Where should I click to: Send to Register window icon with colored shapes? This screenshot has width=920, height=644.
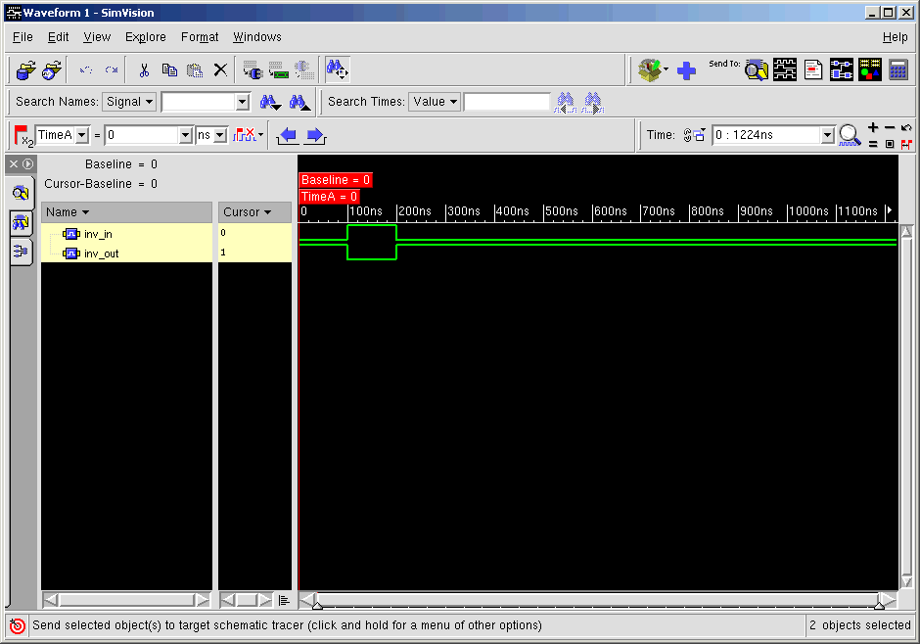[x=869, y=70]
